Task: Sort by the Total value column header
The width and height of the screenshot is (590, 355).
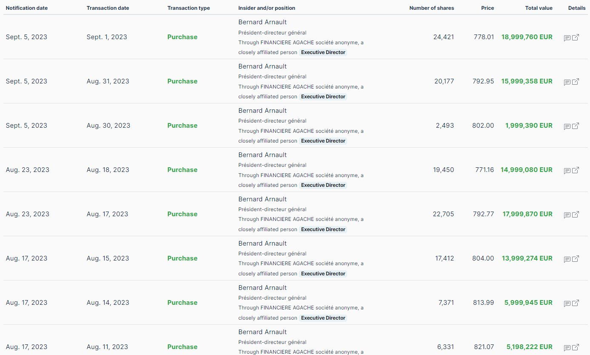Action: [539, 8]
